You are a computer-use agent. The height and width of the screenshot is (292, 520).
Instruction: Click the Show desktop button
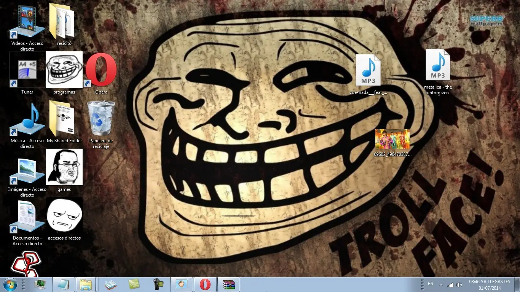[517, 284]
